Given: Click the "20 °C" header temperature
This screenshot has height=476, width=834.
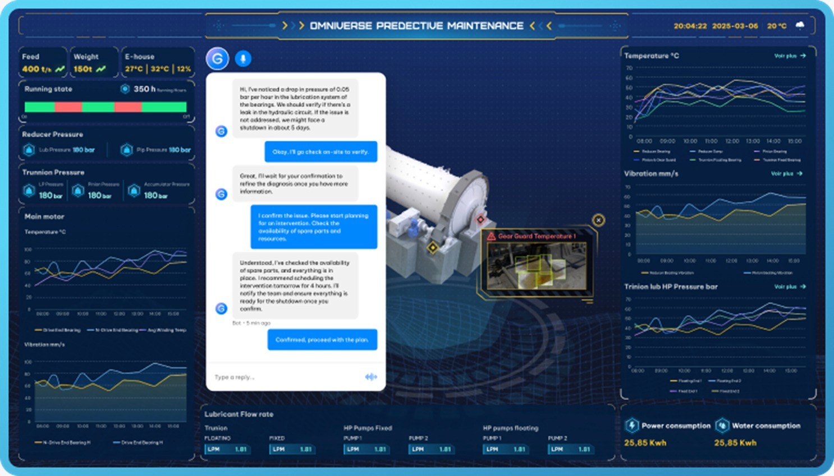Looking at the screenshot, I should [777, 26].
